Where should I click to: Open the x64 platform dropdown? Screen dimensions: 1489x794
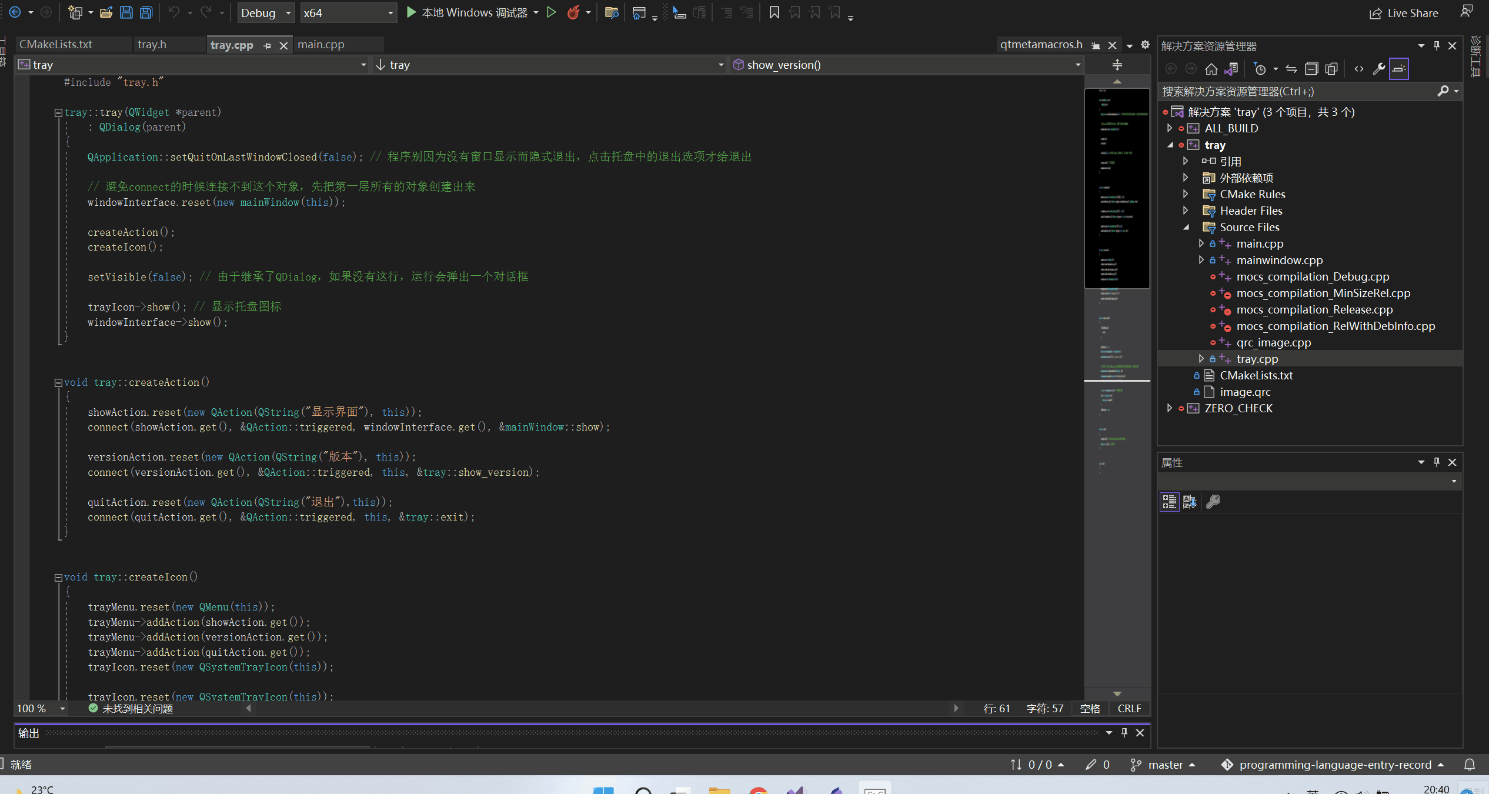pos(348,13)
